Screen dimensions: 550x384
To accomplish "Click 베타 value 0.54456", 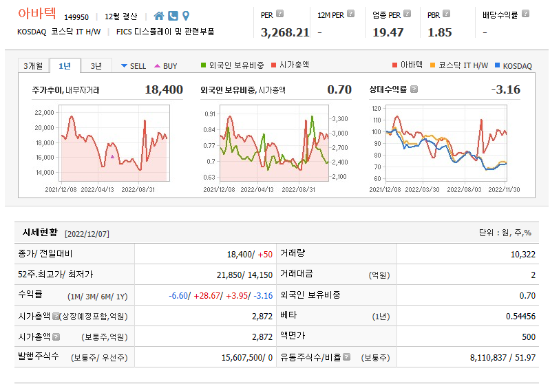I will (x=520, y=317).
